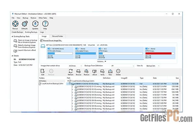Screen dimensions: 195x124
Task: Delete the selected backup
Action: [118, 71]
